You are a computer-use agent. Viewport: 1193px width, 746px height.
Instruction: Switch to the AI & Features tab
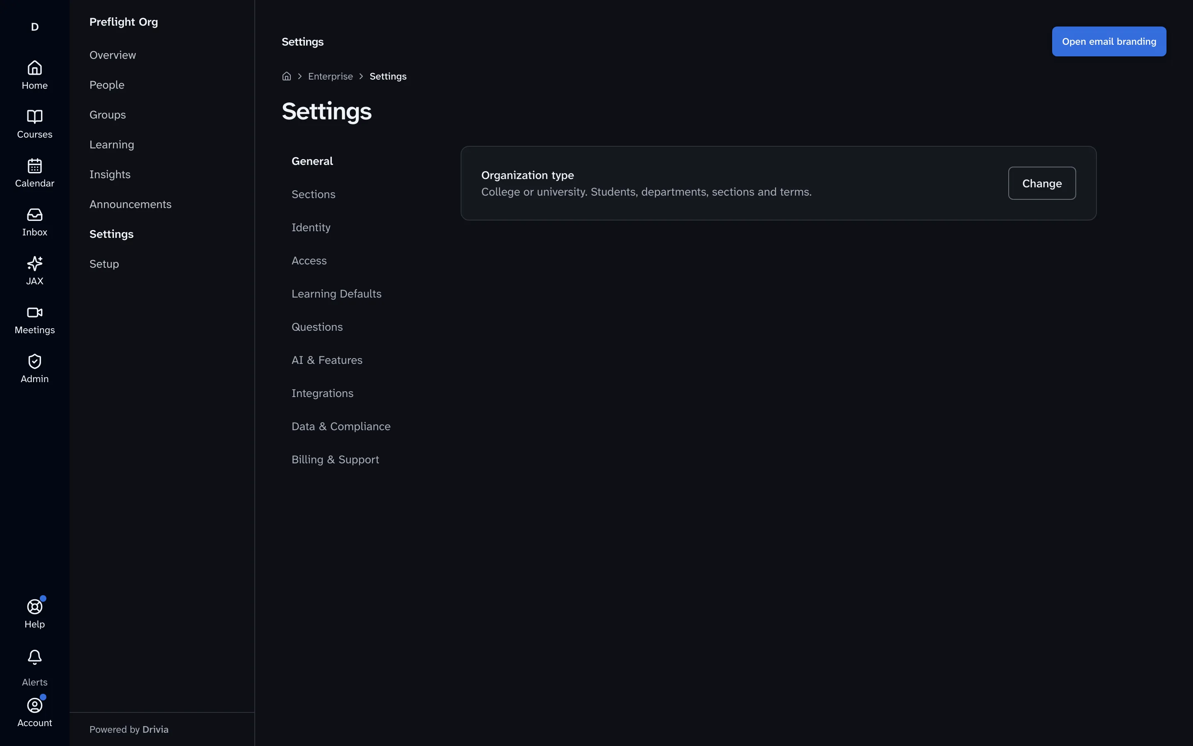(327, 360)
